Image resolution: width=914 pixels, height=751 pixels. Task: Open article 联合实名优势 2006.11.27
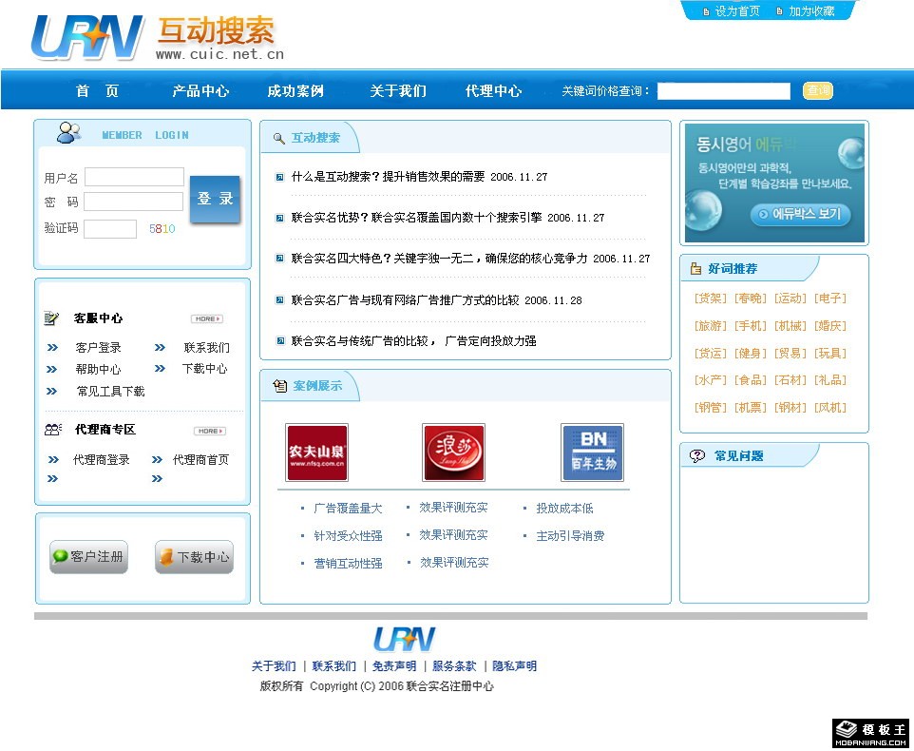coord(447,218)
